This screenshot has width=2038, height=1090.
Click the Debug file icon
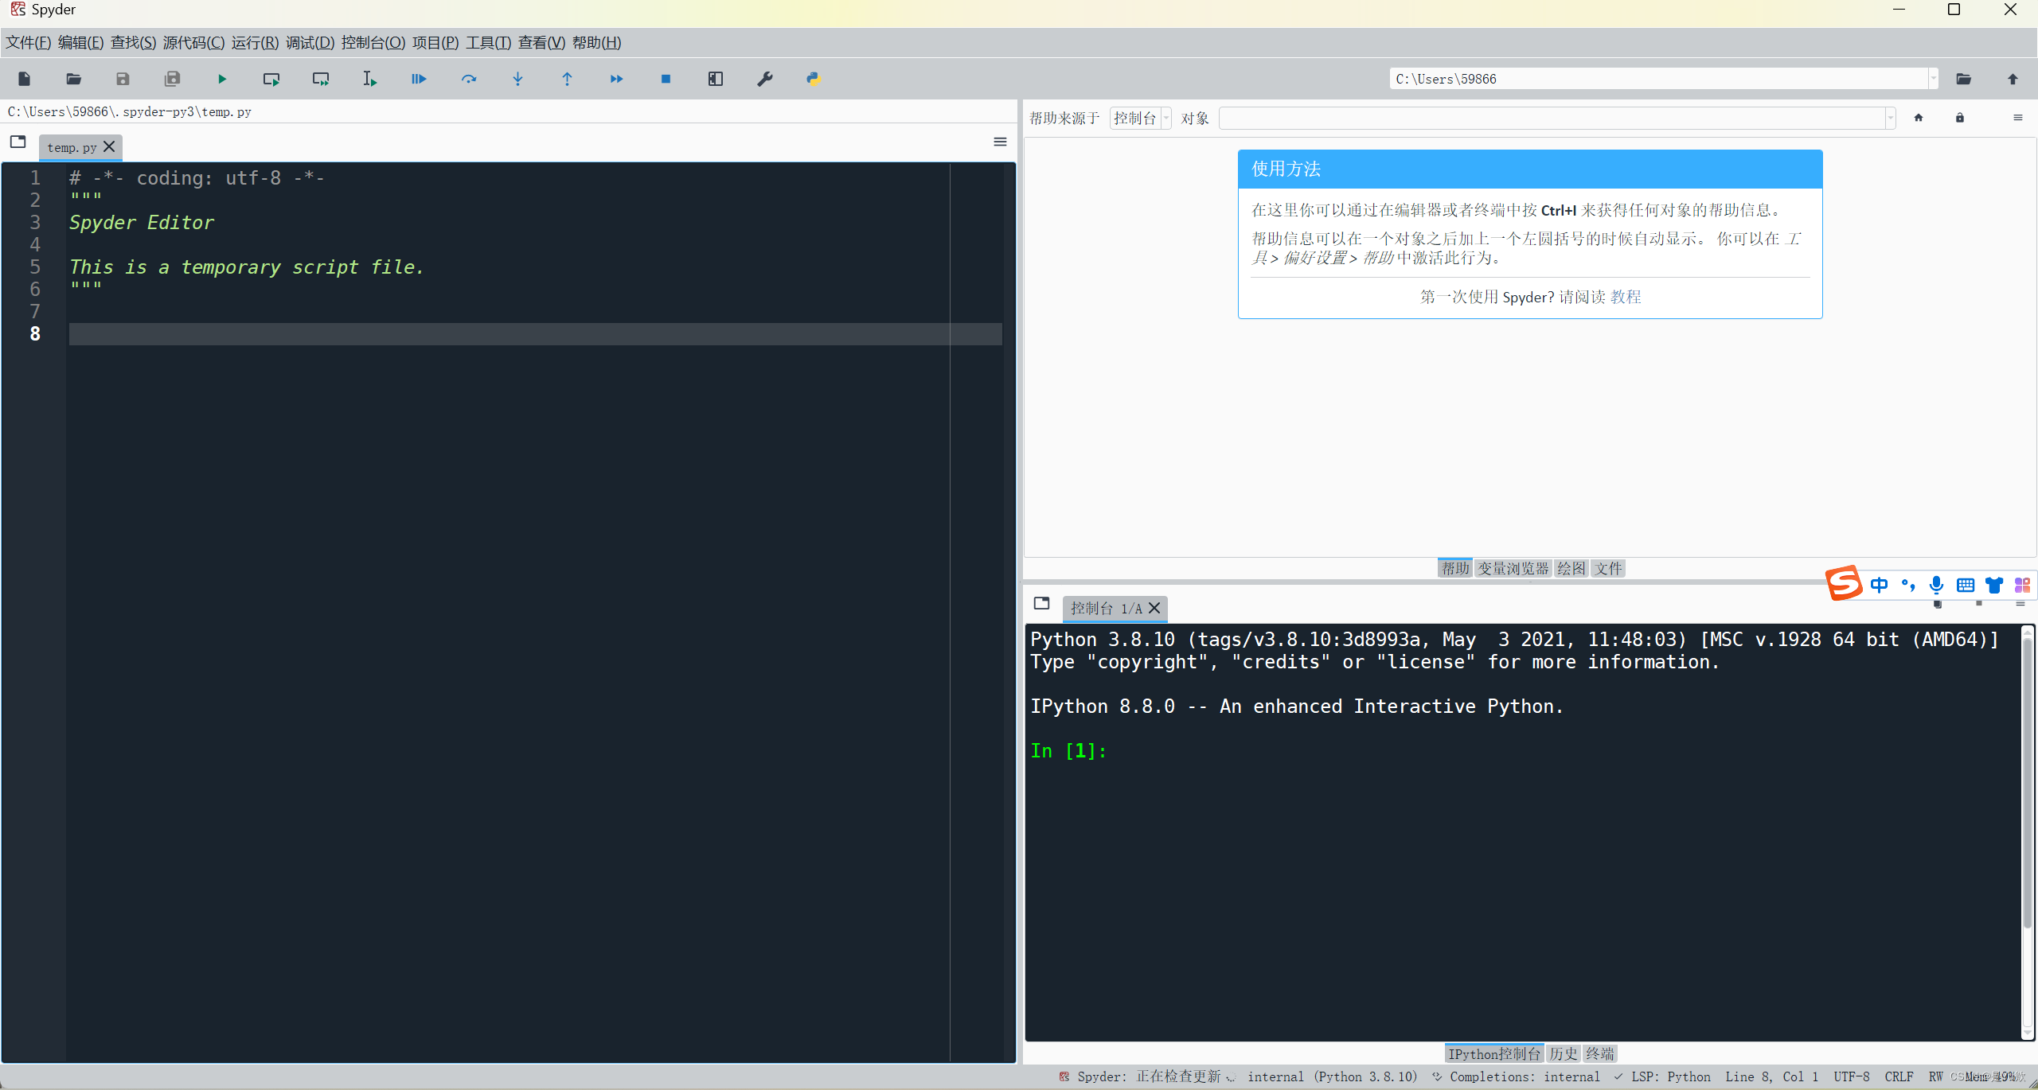419,79
